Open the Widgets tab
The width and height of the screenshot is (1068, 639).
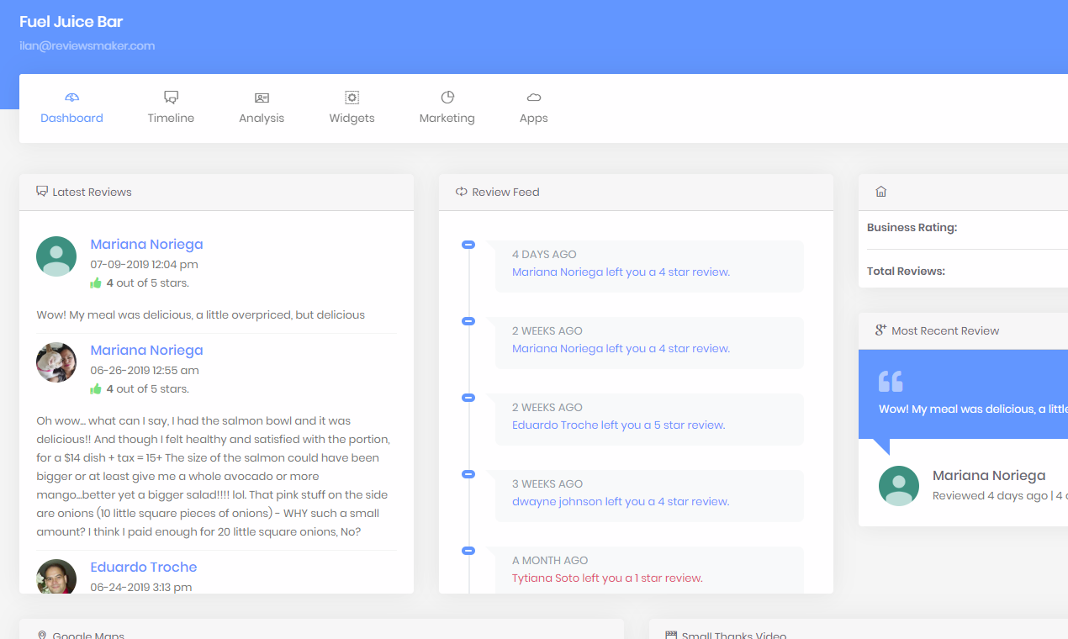(352, 108)
